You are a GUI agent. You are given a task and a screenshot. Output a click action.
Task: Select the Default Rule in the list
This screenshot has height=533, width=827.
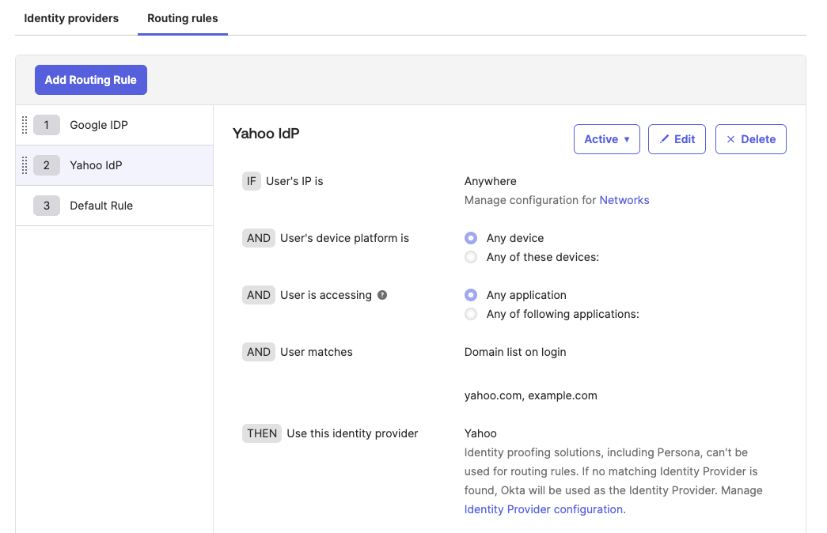pos(115,206)
